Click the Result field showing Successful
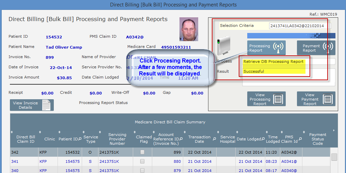The height and width of the screenshot is (173, 346). (x=289, y=77)
